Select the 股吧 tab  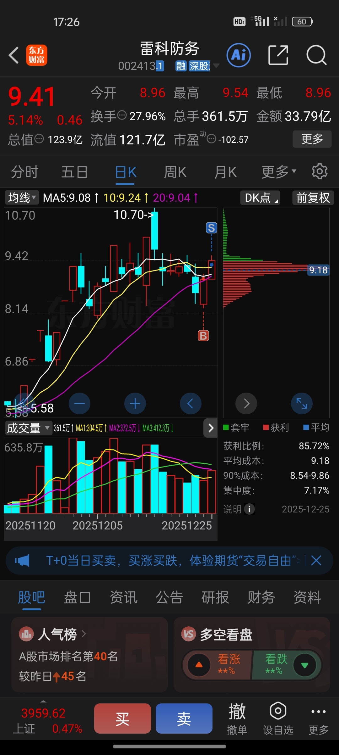tap(31, 597)
